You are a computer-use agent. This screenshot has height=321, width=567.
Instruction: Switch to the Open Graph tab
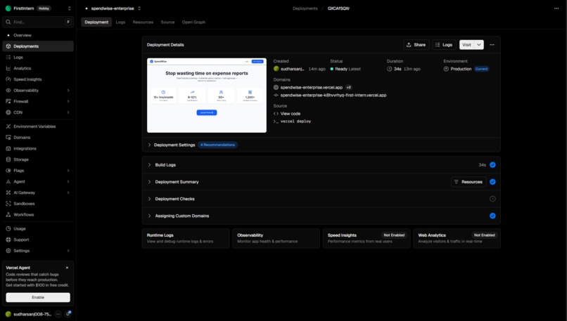pyautogui.click(x=193, y=22)
